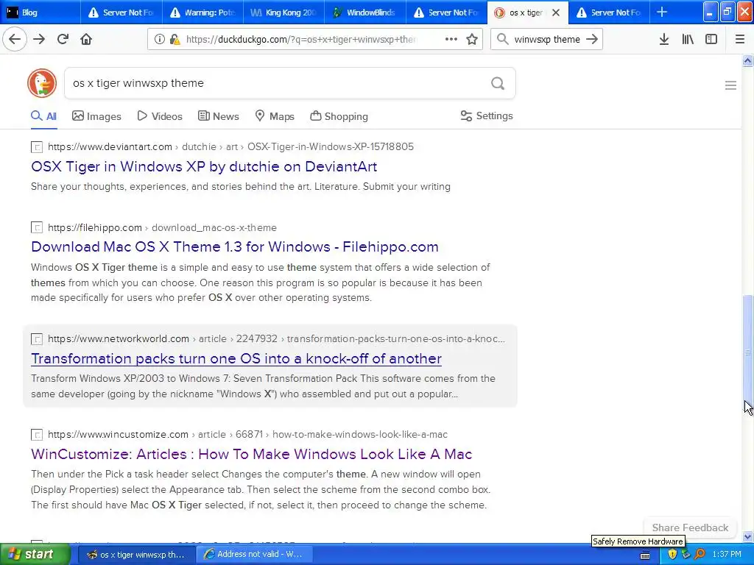Switch to Warning: Pote tab
This screenshot has width=754, height=565.
202,13
